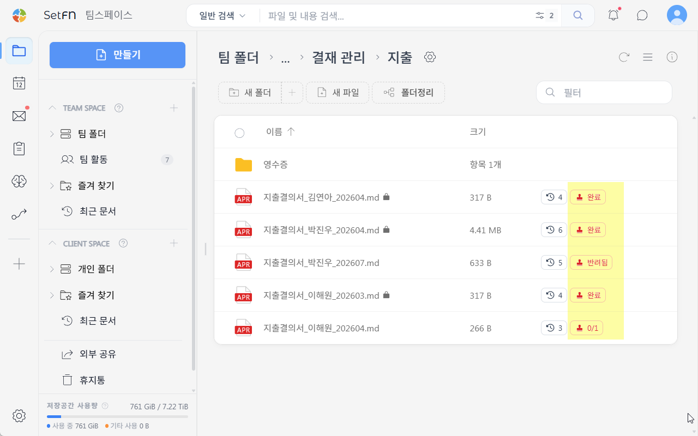Click the SetFN logo icon
The width and height of the screenshot is (698, 436).
point(19,15)
